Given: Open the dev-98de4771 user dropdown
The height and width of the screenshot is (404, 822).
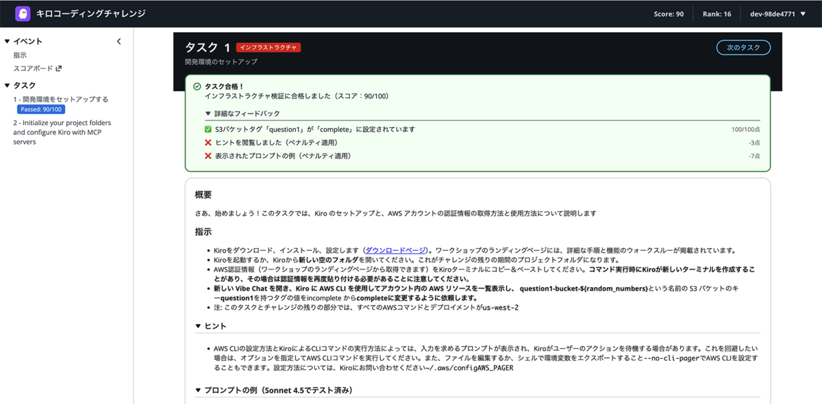Looking at the screenshot, I should 777,14.
